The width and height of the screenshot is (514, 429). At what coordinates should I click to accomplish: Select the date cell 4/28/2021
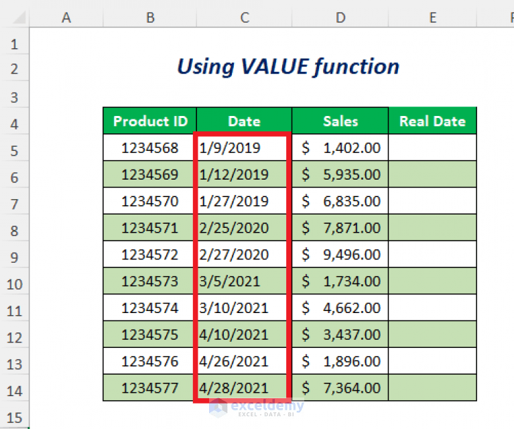click(244, 387)
